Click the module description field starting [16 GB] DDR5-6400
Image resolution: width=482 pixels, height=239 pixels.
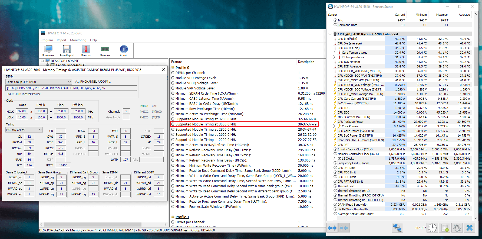pyautogui.click(x=71, y=88)
